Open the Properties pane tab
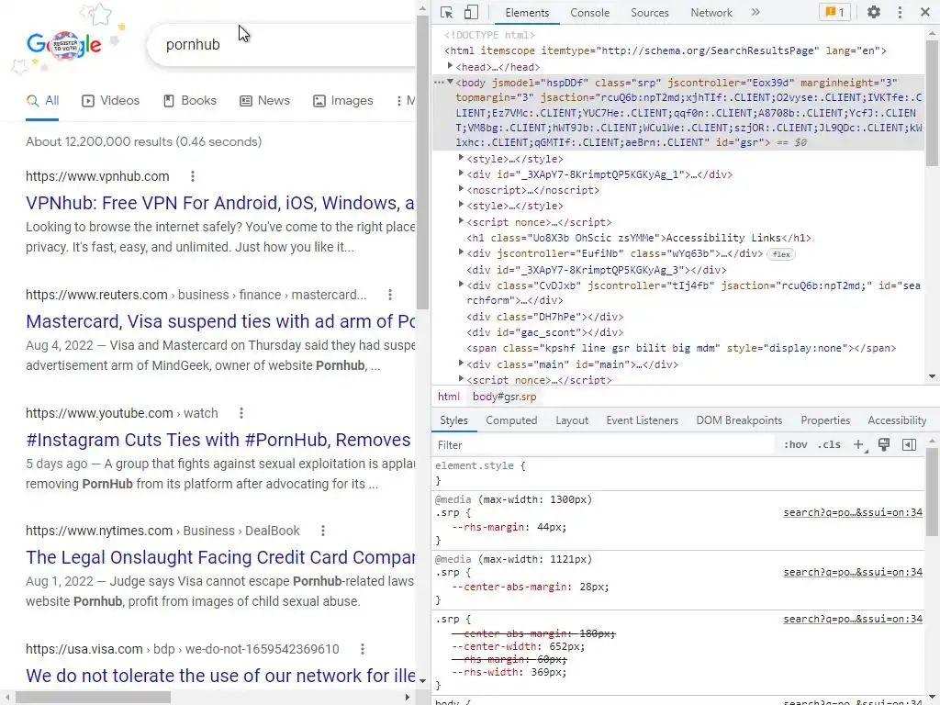This screenshot has width=940, height=705. [825, 420]
